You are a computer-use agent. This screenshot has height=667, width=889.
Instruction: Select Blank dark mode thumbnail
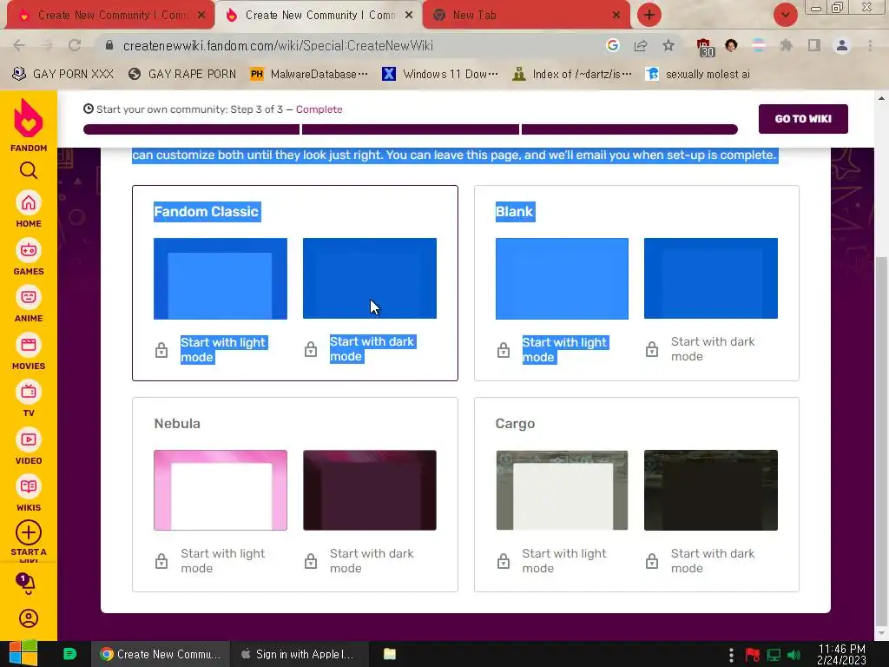pos(711,279)
